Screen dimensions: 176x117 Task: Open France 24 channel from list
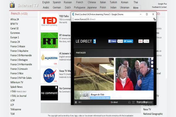tap(15, 42)
